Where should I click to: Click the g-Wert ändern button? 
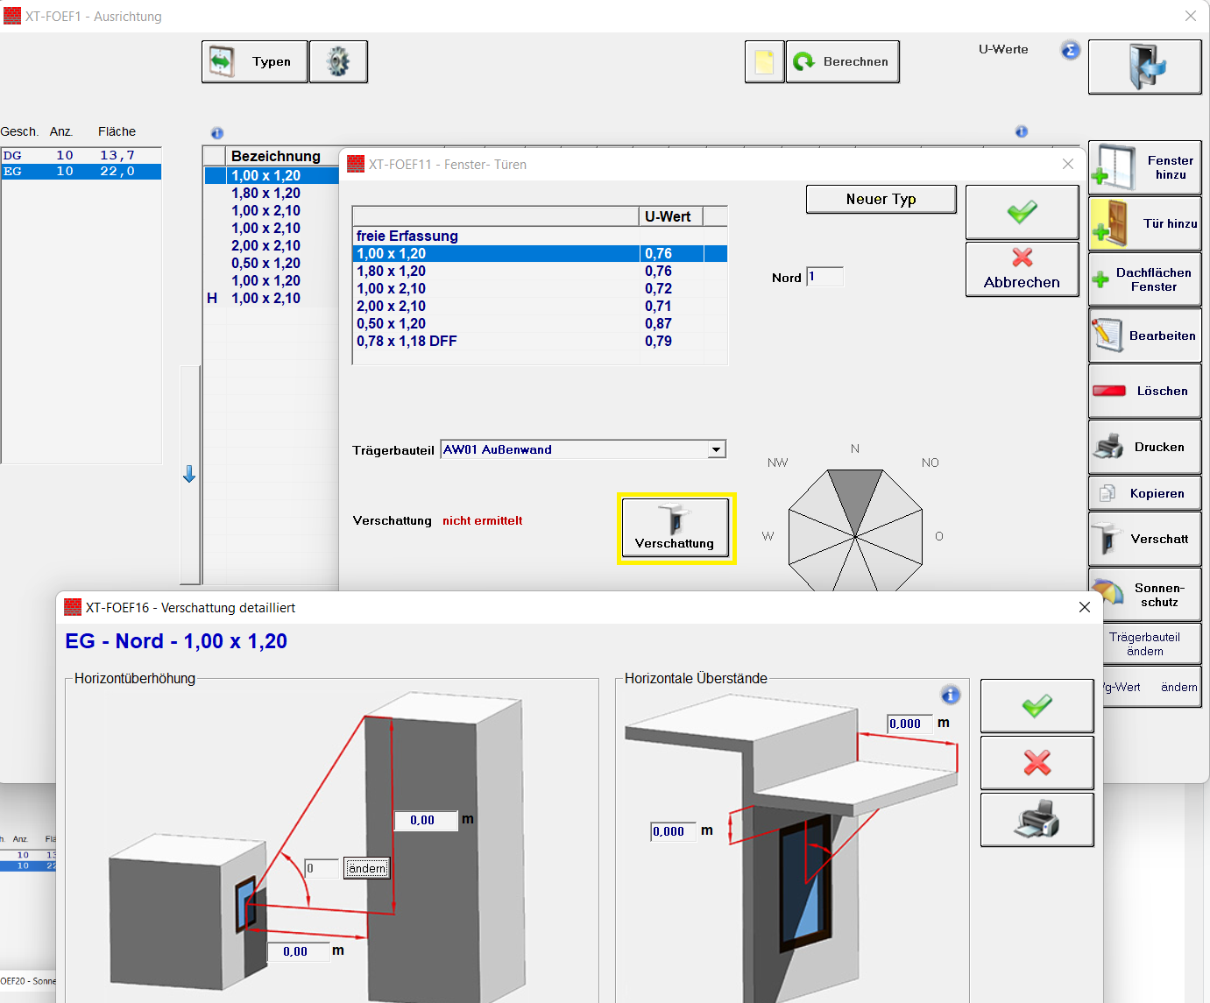(1150, 687)
